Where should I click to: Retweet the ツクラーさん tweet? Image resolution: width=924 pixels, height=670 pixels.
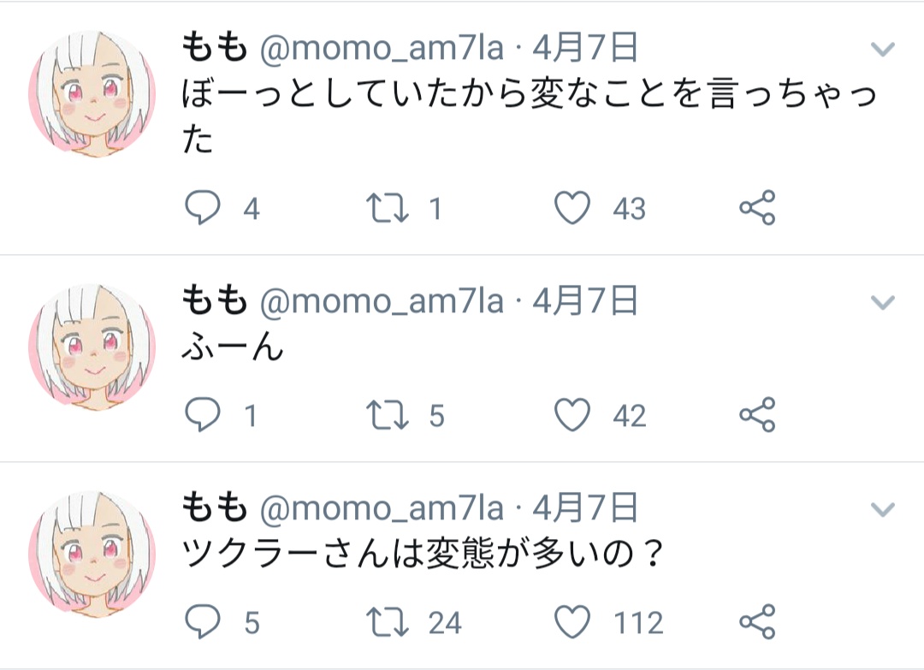[x=388, y=622]
